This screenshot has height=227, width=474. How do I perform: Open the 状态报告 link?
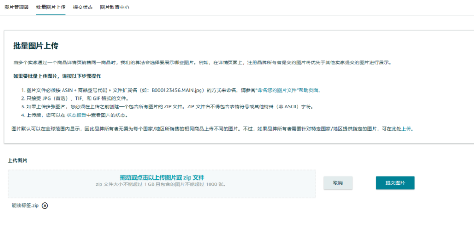(76, 115)
